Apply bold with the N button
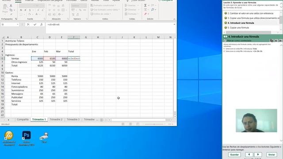Screen dimensions: 283x159 coord(21,10)
